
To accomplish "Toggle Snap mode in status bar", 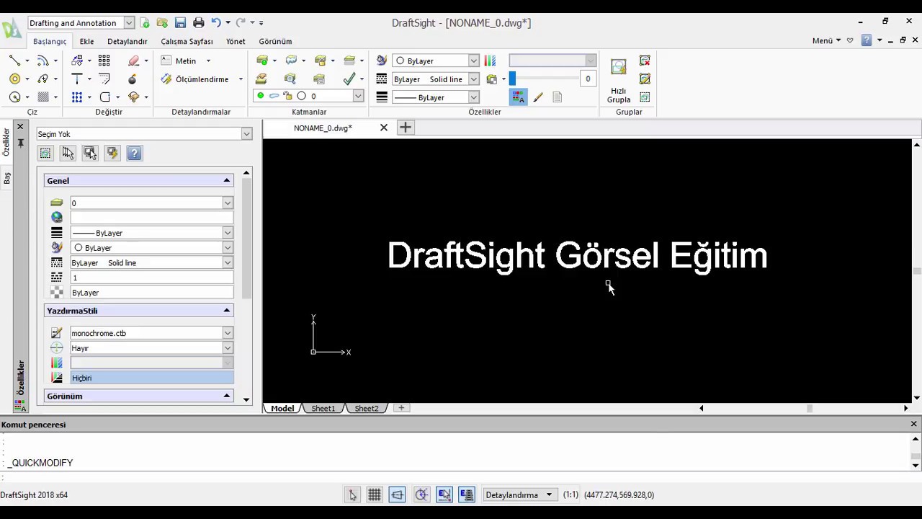I will 352,494.
